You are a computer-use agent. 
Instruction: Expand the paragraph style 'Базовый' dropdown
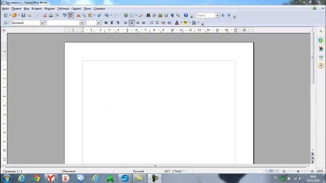coord(42,23)
